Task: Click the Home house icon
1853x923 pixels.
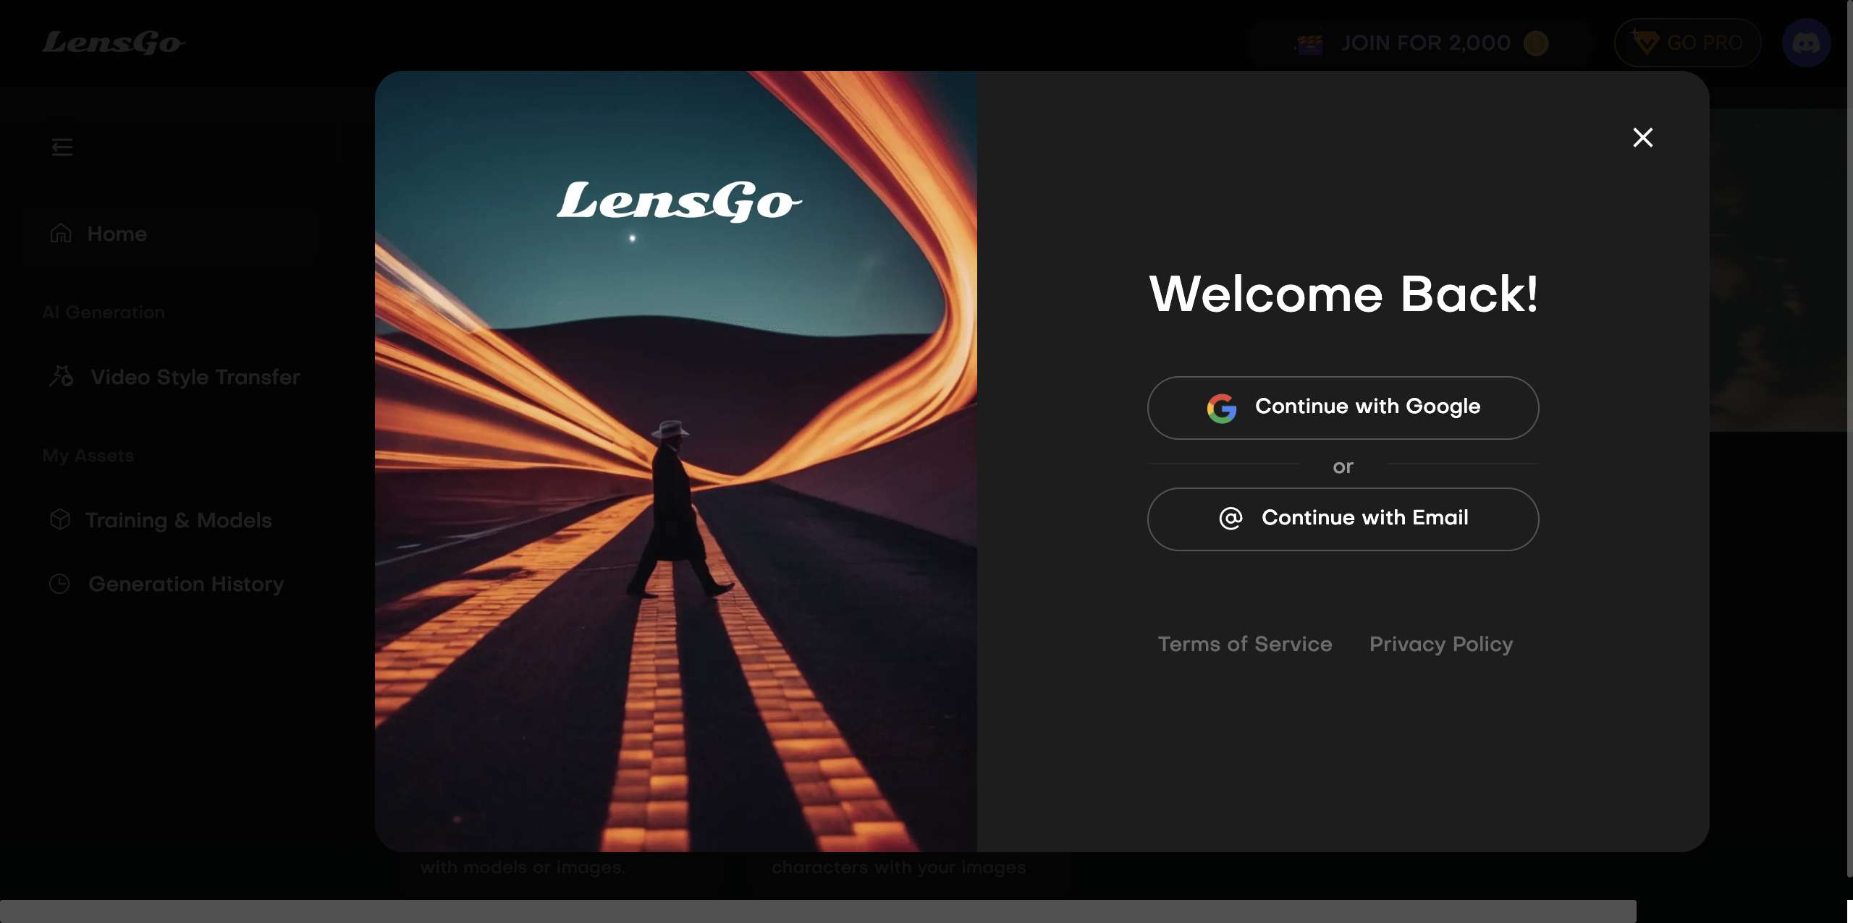Action: (x=61, y=233)
